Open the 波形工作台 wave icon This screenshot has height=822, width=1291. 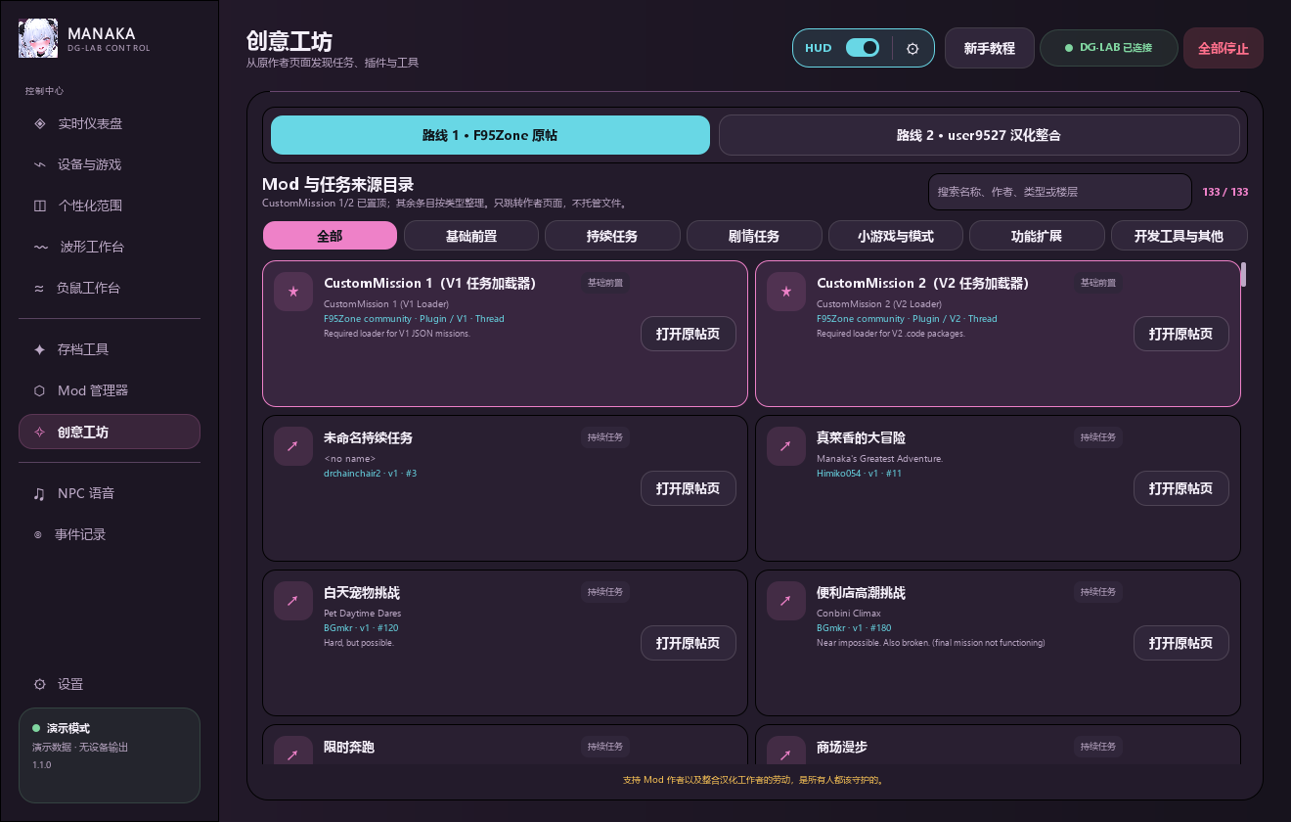click(x=41, y=247)
